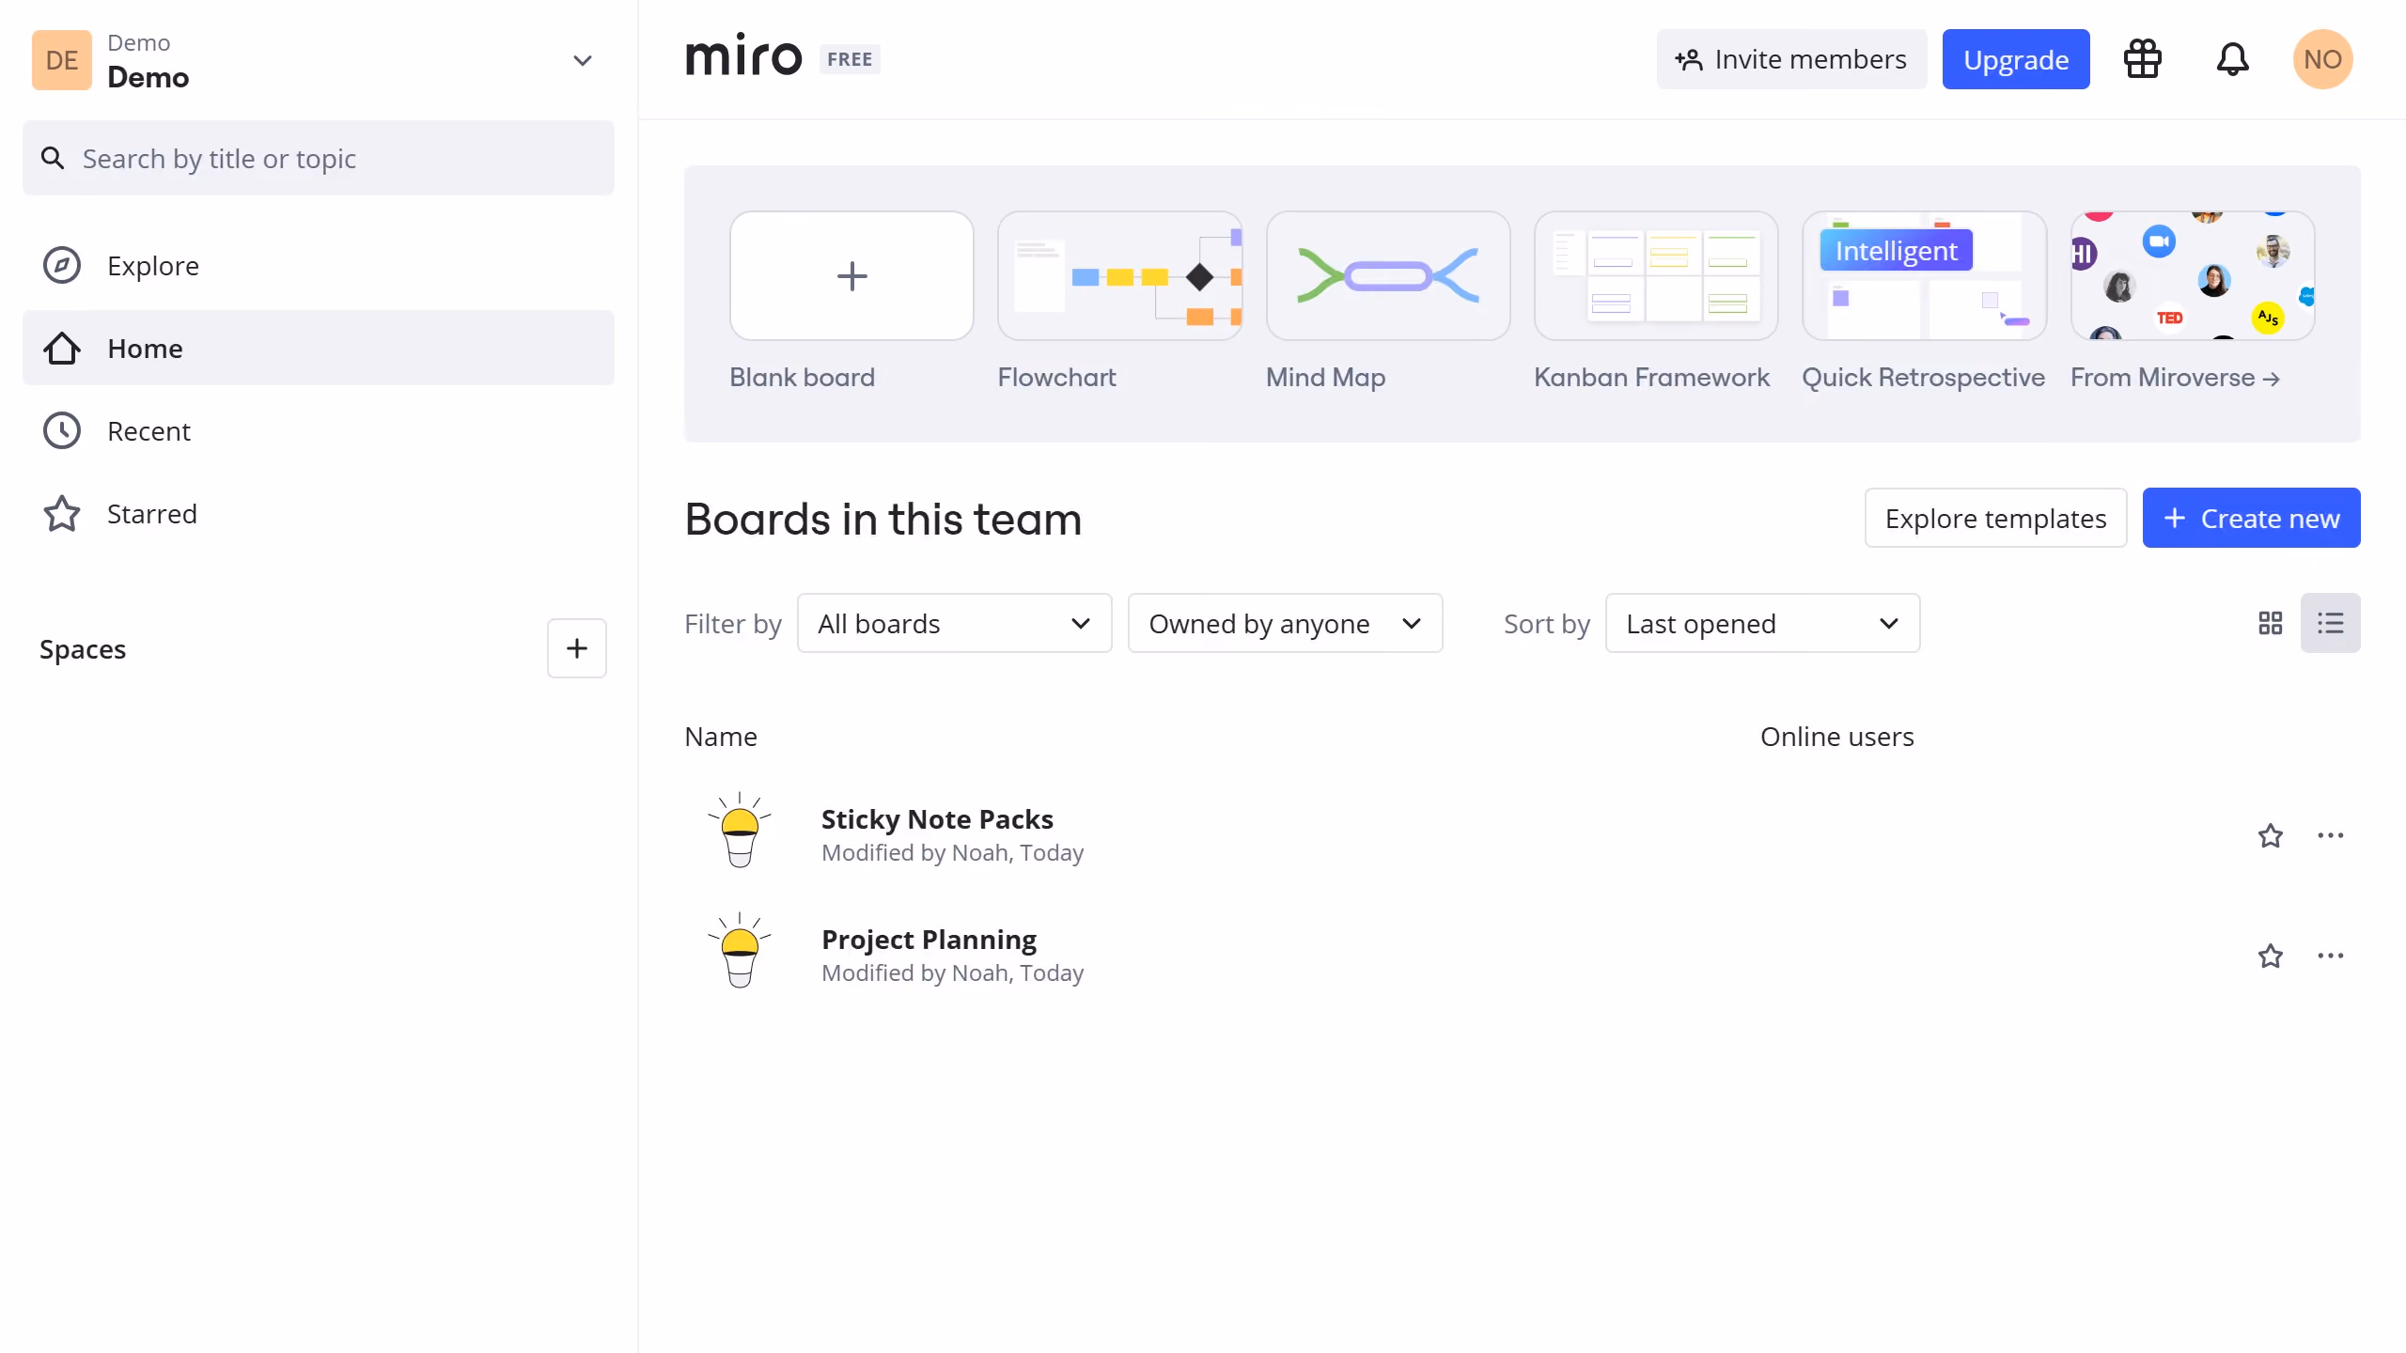The image size is (2406, 1353).
Task: Click the Starred star icon in sidebar
Action: (x=62, y=513)
